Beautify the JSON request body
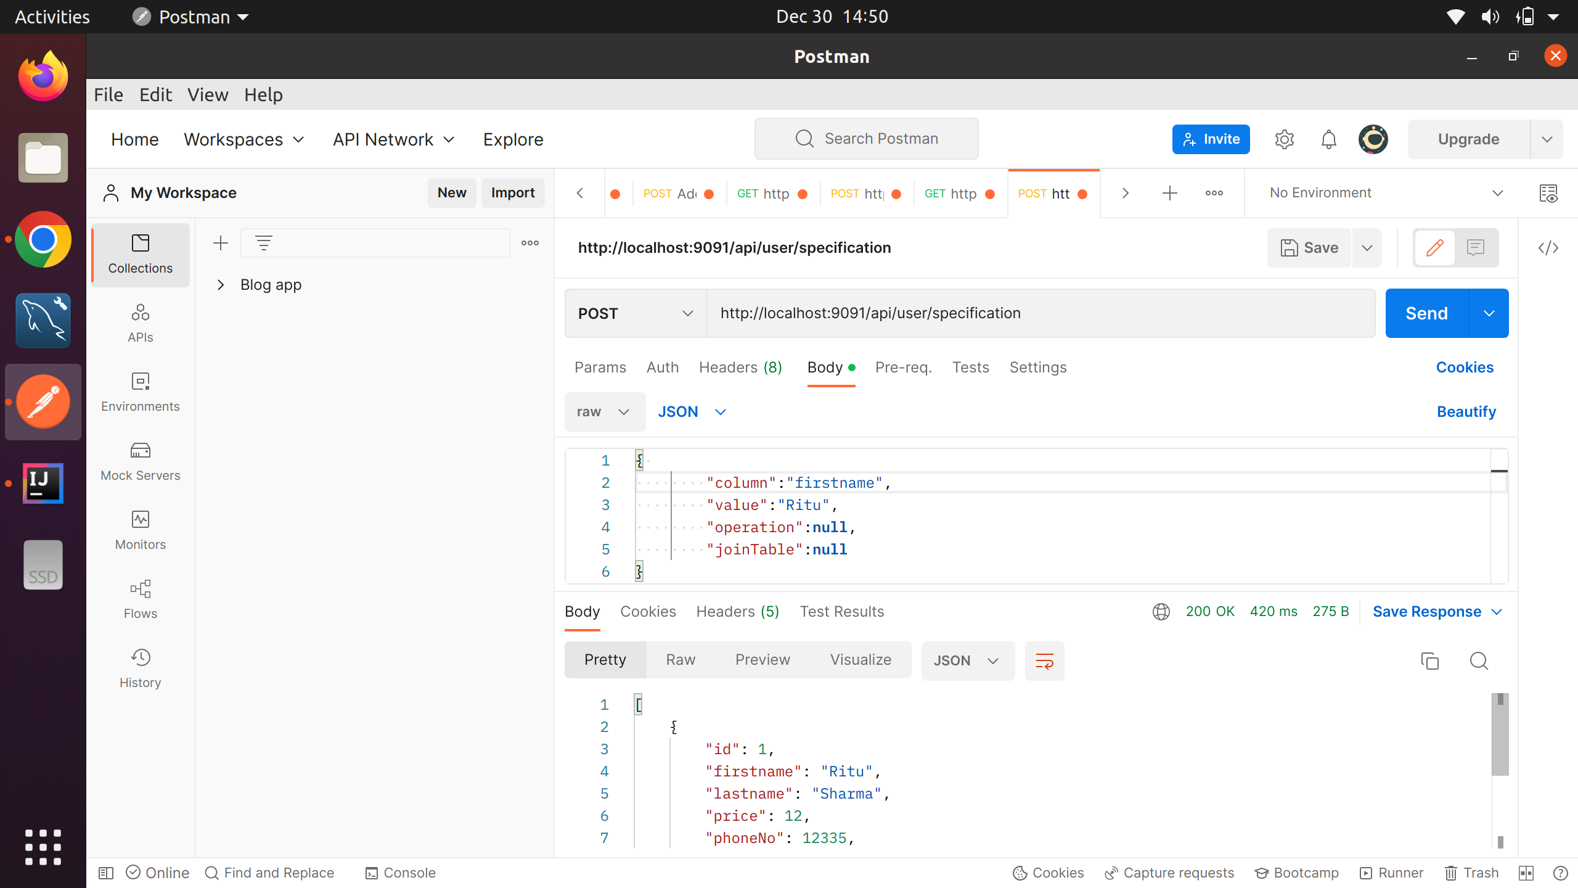Viewport: 1578px width, 888px height. 1466,411
